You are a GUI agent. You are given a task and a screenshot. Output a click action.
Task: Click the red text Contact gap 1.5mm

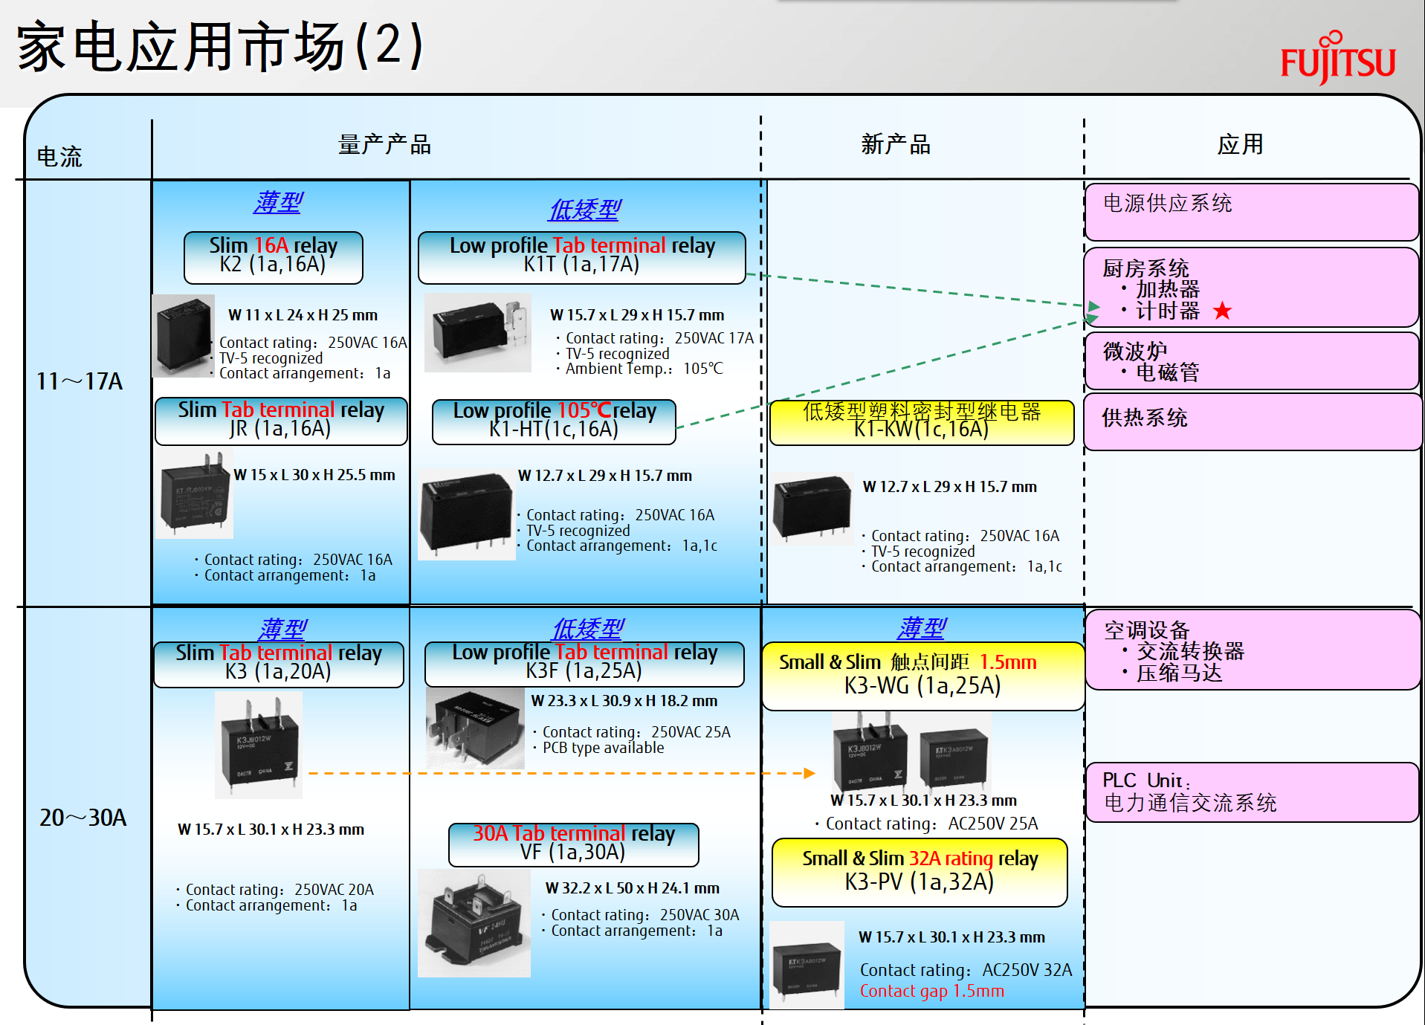click(x=932, y=991)
